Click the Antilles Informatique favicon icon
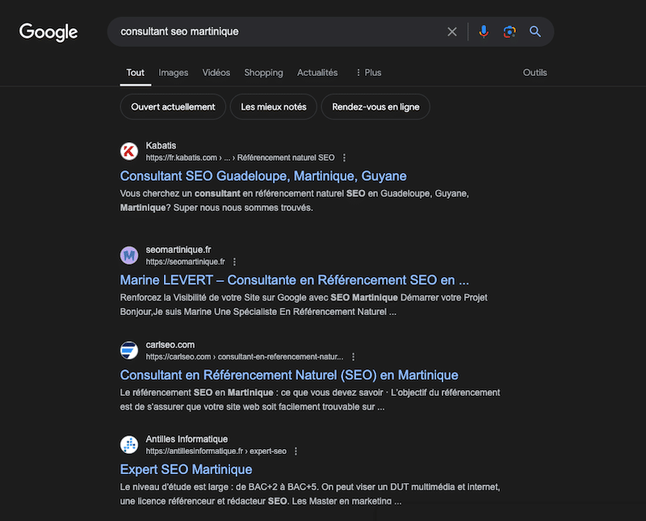The width and height of the screenshot is (646, 521). tap(129, 445)
